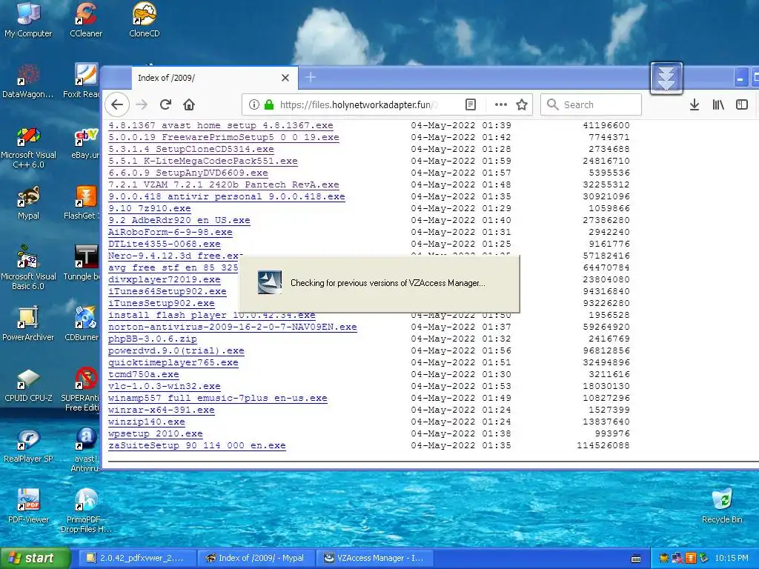The image size is (759, 569).
Task: Open the library icon in browser toolbar
Action: [x=718, y=104]
